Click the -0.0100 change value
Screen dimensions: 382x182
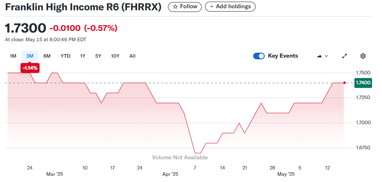(65, 28)
